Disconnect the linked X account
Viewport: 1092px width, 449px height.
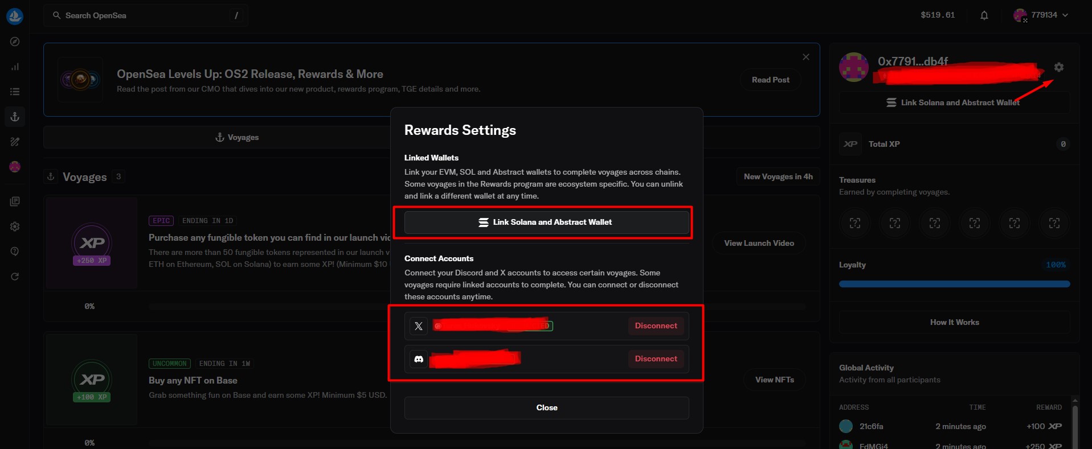[x=656, y=326]
